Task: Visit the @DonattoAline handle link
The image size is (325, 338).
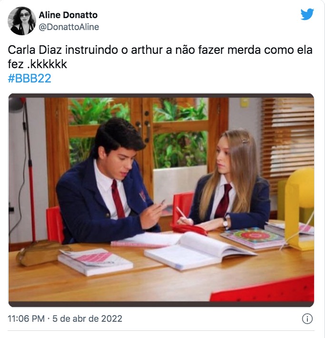Action: 69,27
